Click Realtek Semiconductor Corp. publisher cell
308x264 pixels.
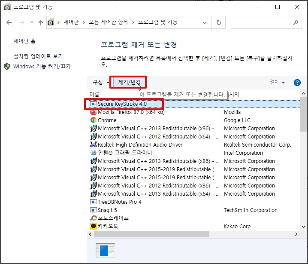[x=257, y=145]
